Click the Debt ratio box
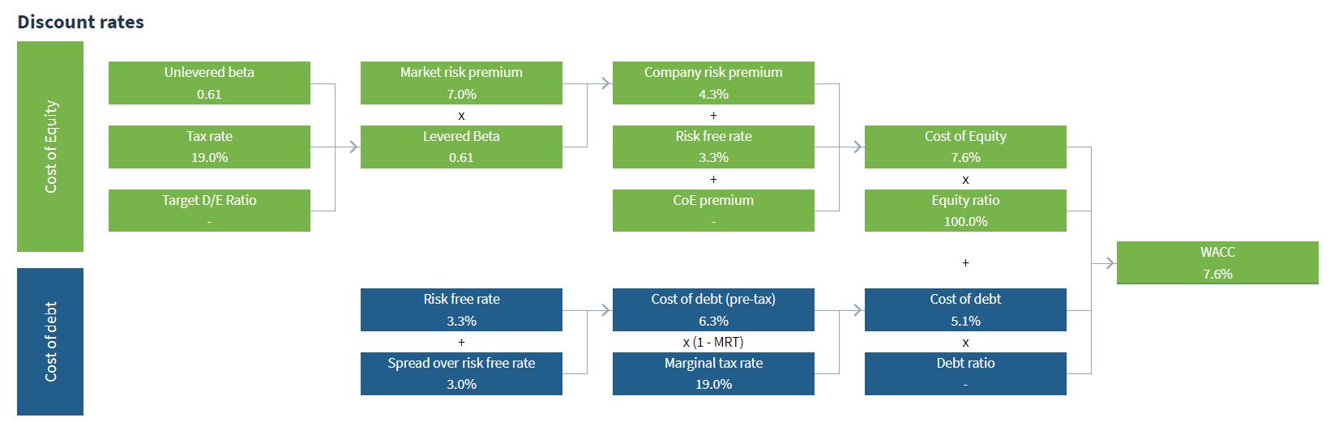Viewport: 1343px width, 422px height. 965,373
